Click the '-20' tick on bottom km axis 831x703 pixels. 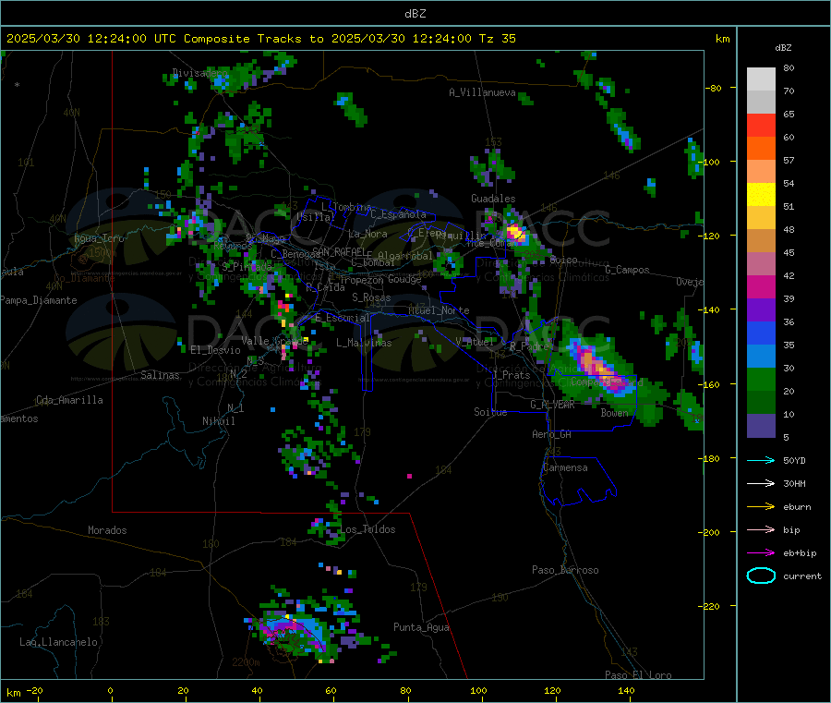[x=34, y=690]
